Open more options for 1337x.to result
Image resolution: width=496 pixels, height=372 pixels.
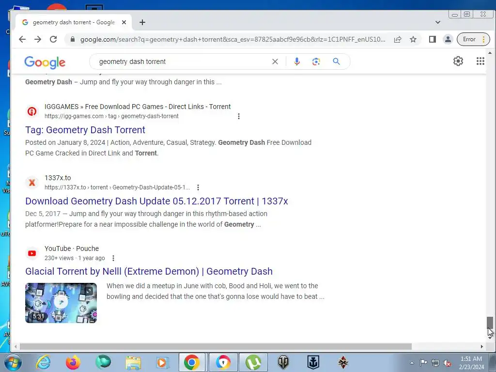pos(198,187)
